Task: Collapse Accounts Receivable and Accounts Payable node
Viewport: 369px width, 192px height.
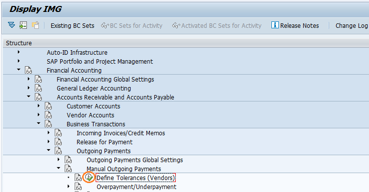Action: pos(29,96)
